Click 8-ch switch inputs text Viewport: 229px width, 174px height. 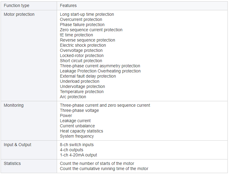[77, 145]
